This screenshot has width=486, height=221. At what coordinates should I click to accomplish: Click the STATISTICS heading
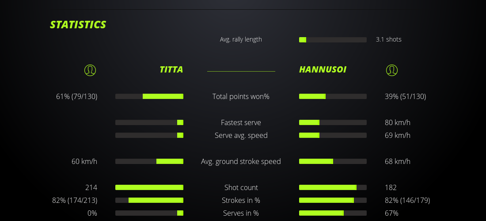(78, 25)
